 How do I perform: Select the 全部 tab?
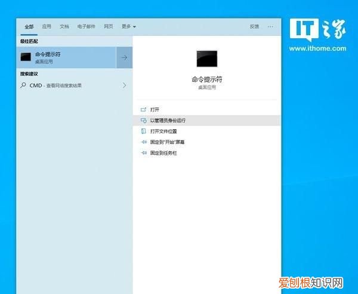coord(29,27)
